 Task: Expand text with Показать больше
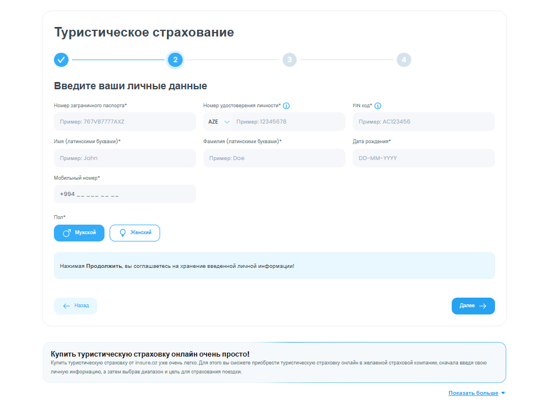pyautogui.click(x=473, y=393)
